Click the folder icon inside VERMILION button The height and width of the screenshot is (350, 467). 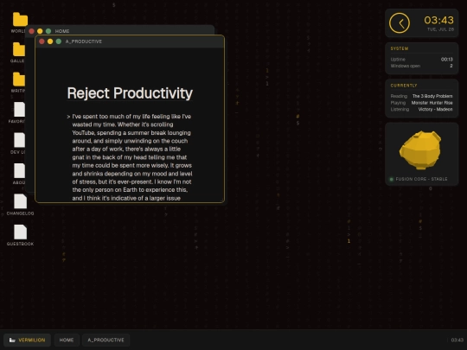click(12, 340)
